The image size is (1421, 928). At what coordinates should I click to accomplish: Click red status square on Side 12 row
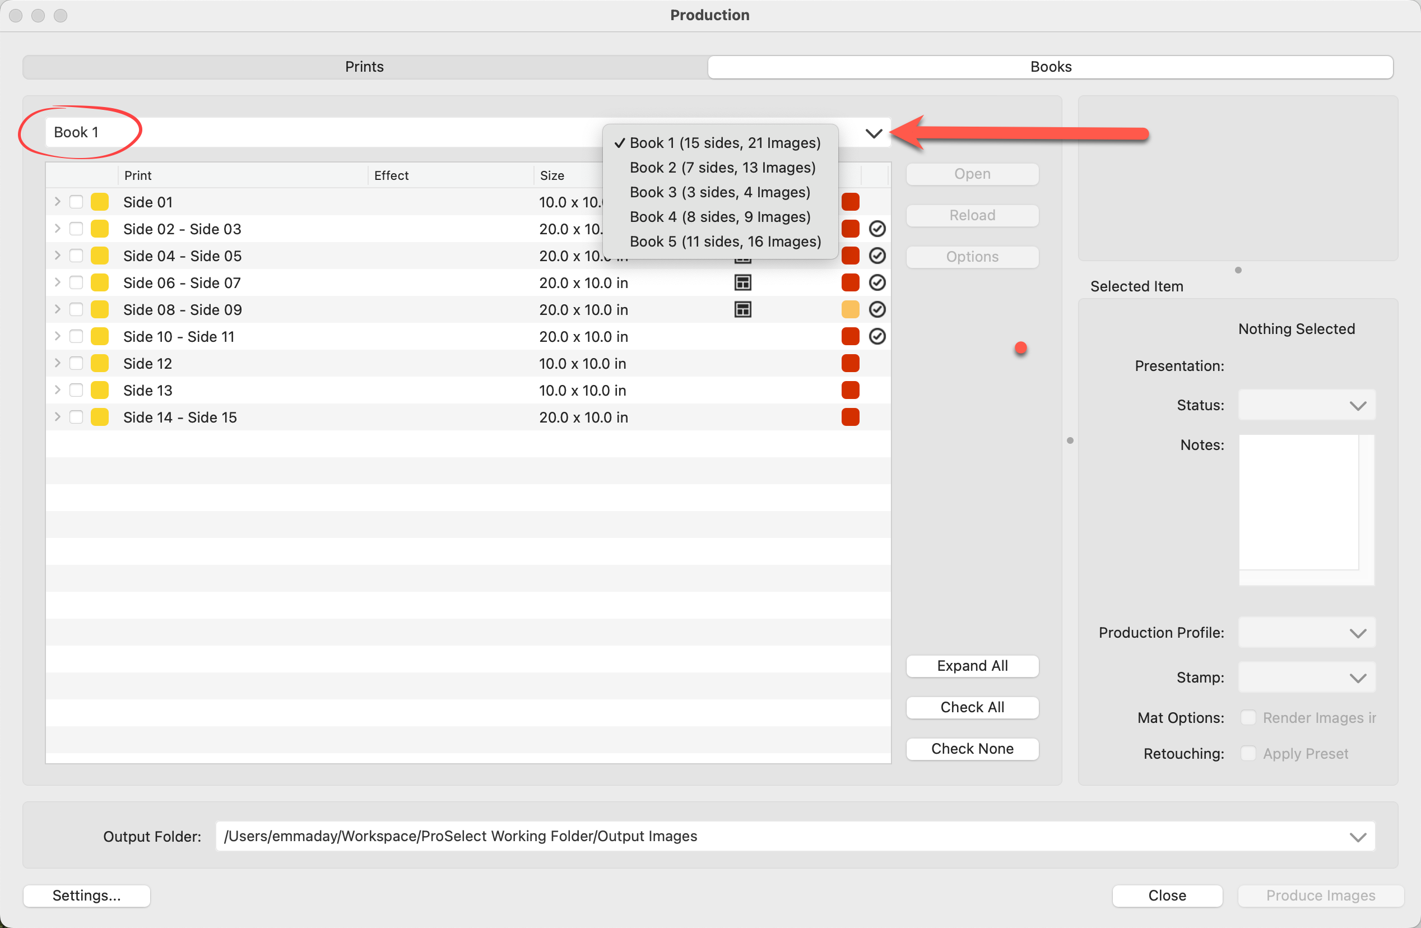pyautogui.click(x=849, y=363)
